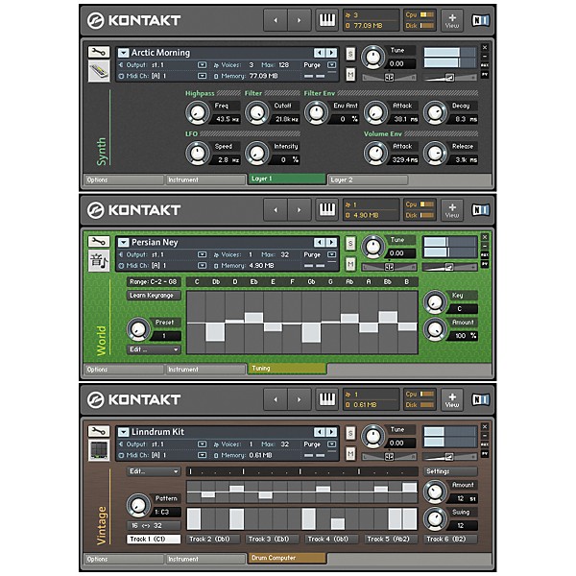Open wrench edit mode for Persian Ney
576x576 pixels.
coord(99,241)
